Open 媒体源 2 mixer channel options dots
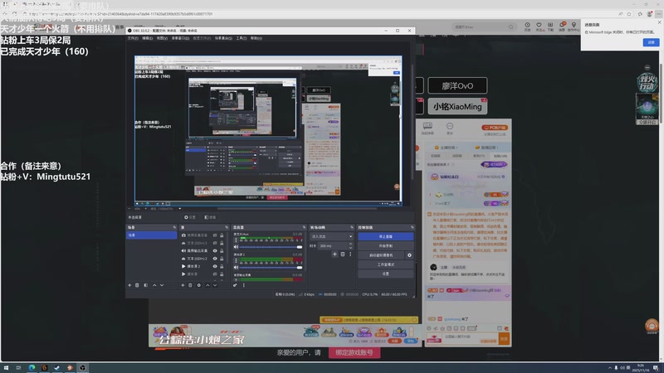The width and height of the screenshot is (664, 373). [237, 260]
